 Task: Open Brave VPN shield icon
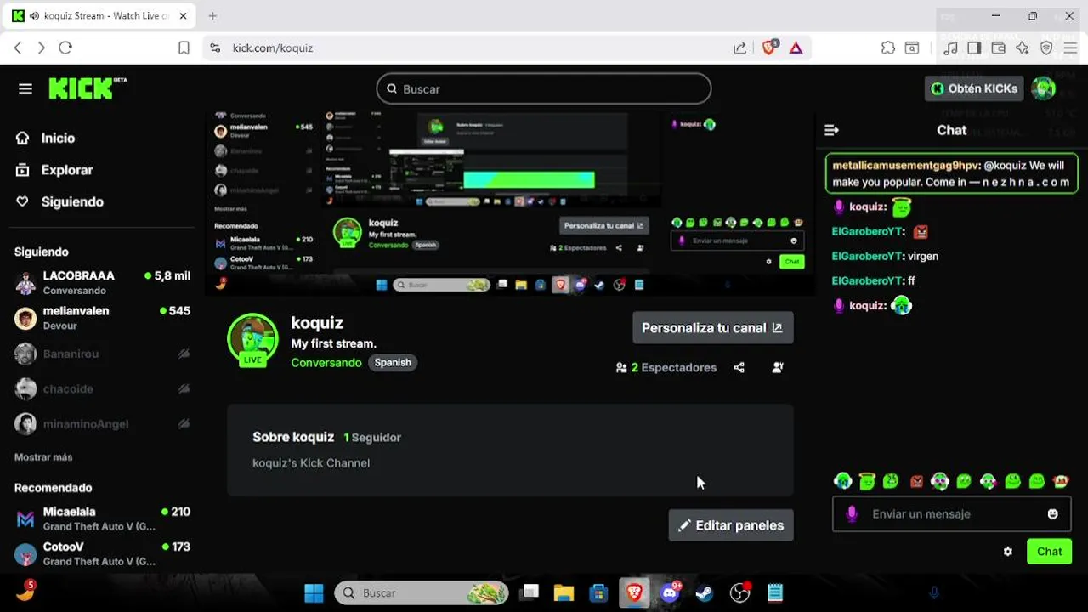(1046, 48)
